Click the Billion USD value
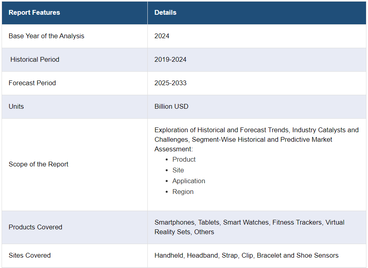Screen dimensions: 368x268 [171, 107]
